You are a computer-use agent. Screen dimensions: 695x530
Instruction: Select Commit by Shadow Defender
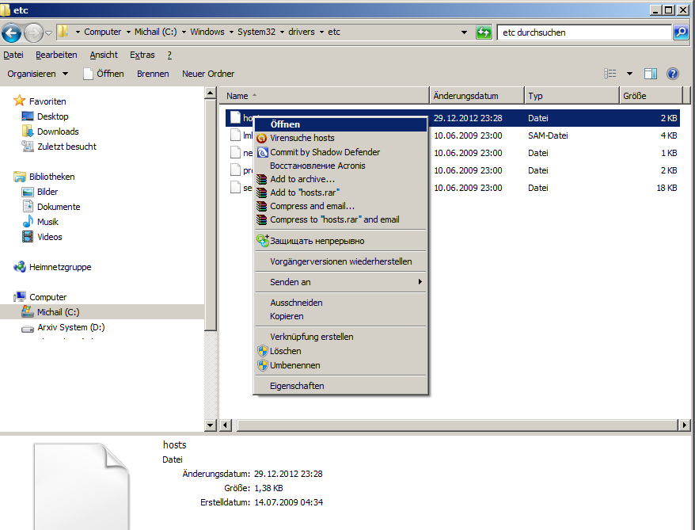point(340,152)
